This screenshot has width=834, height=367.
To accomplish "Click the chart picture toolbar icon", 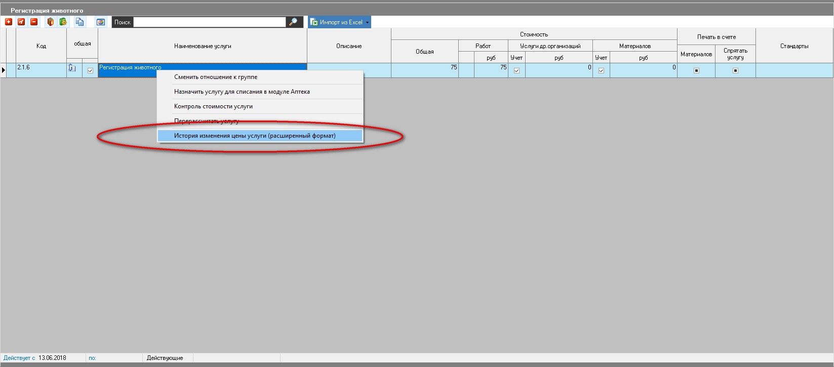I will 101,22.
